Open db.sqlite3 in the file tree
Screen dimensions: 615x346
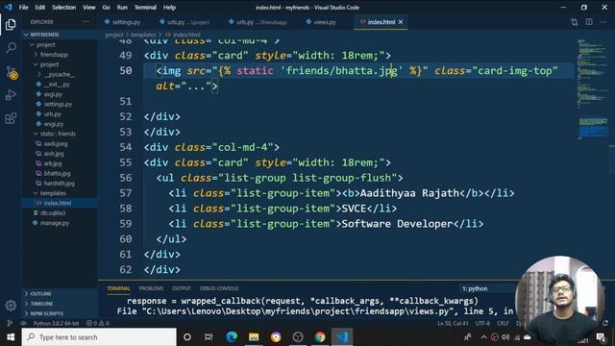coord(53,213)
